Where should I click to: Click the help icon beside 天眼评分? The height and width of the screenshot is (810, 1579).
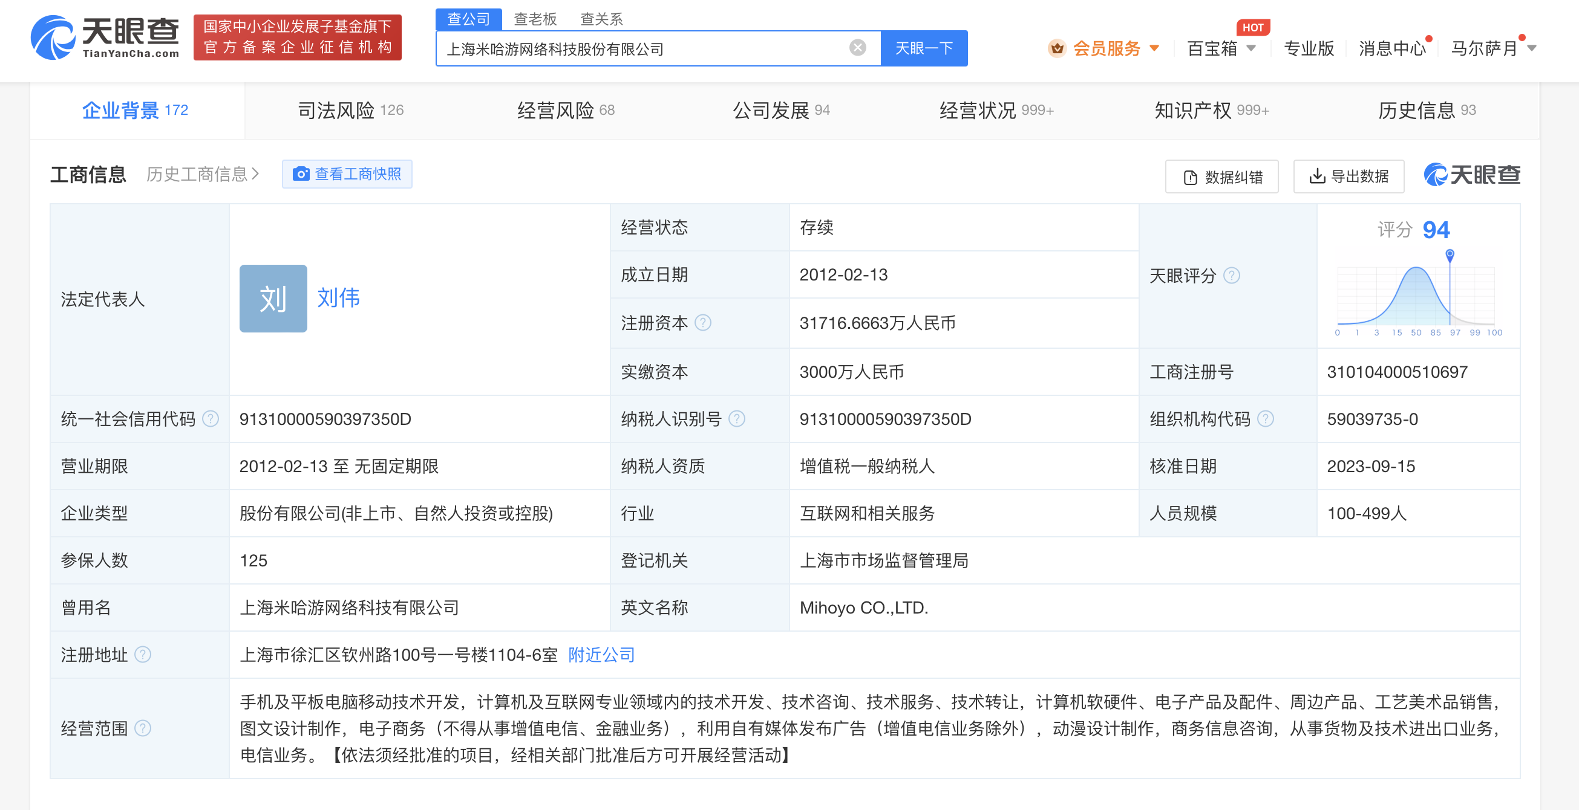[x=1232, y=276]
